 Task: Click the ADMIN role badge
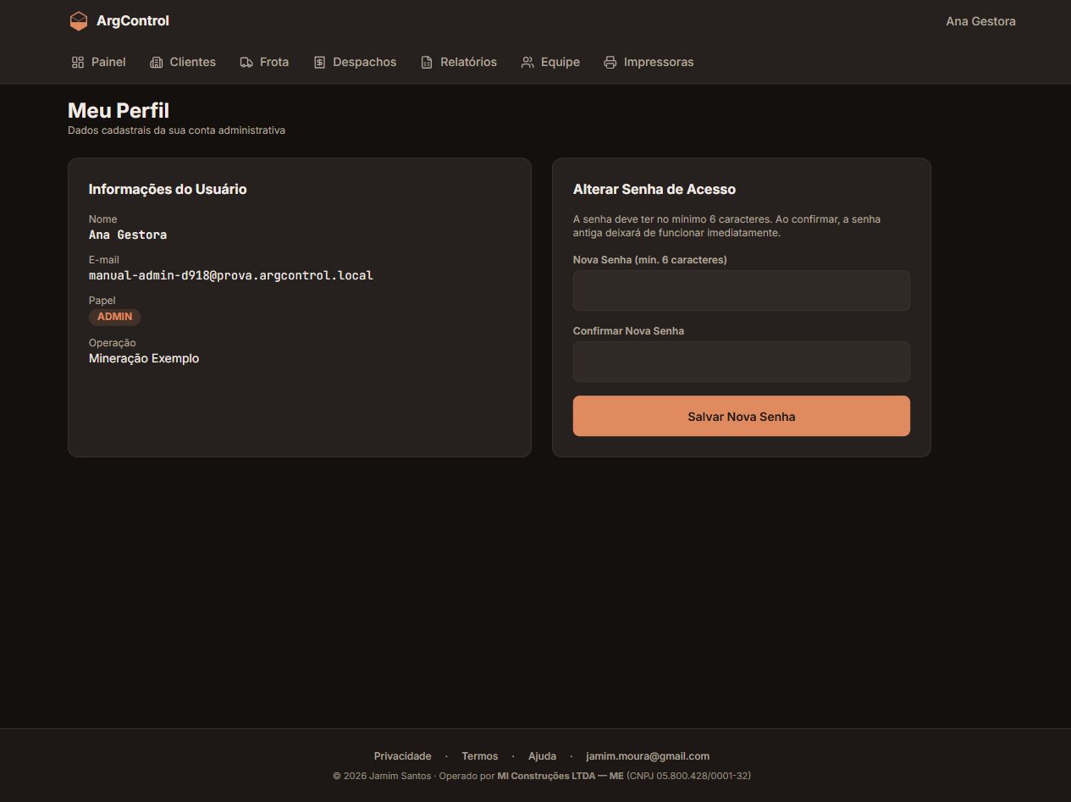coord(115,317)
